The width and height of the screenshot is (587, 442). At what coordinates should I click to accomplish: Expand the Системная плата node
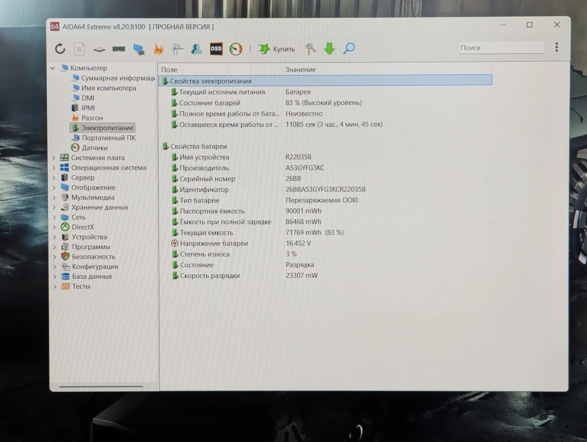click(54, 158)
